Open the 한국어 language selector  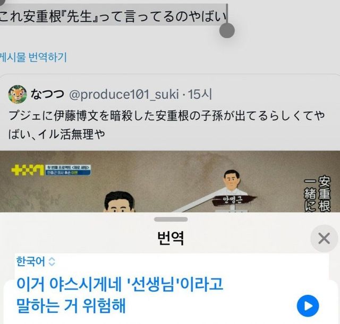(x=36, y=261)
